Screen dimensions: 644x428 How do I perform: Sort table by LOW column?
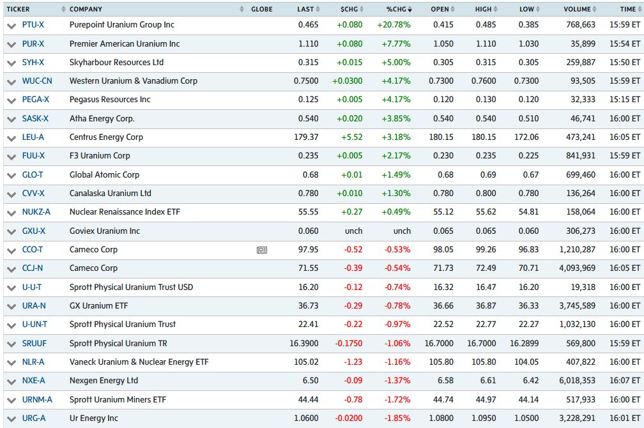point(530,9)
